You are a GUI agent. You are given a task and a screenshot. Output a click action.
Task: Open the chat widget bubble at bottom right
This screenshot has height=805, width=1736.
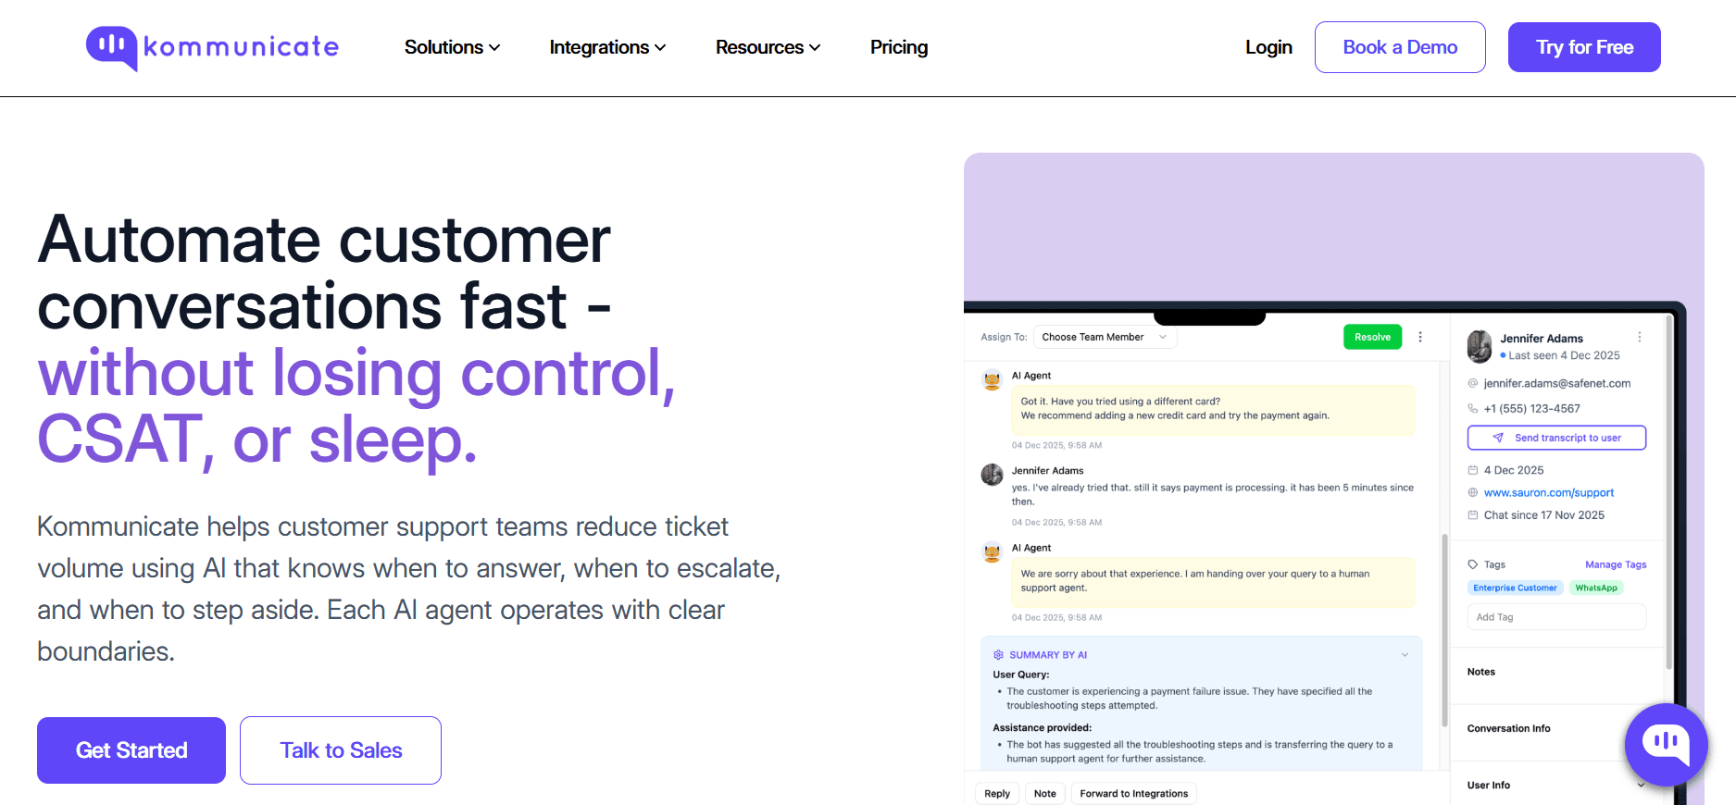click(1666, 745)
